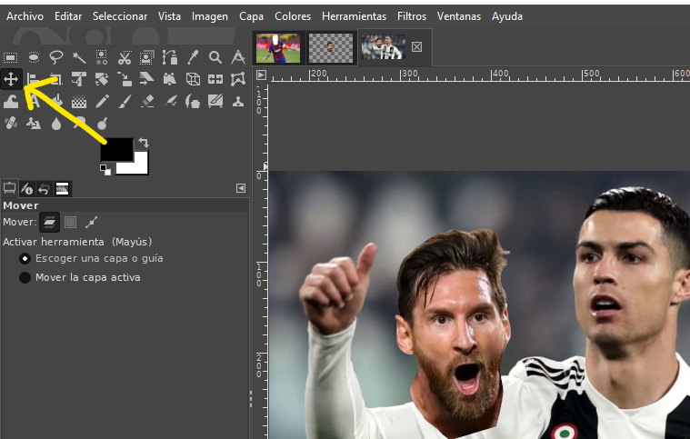Viewport: 690px width, 439px height.
Task: Swap foreground and background colors
Action: 144,144
